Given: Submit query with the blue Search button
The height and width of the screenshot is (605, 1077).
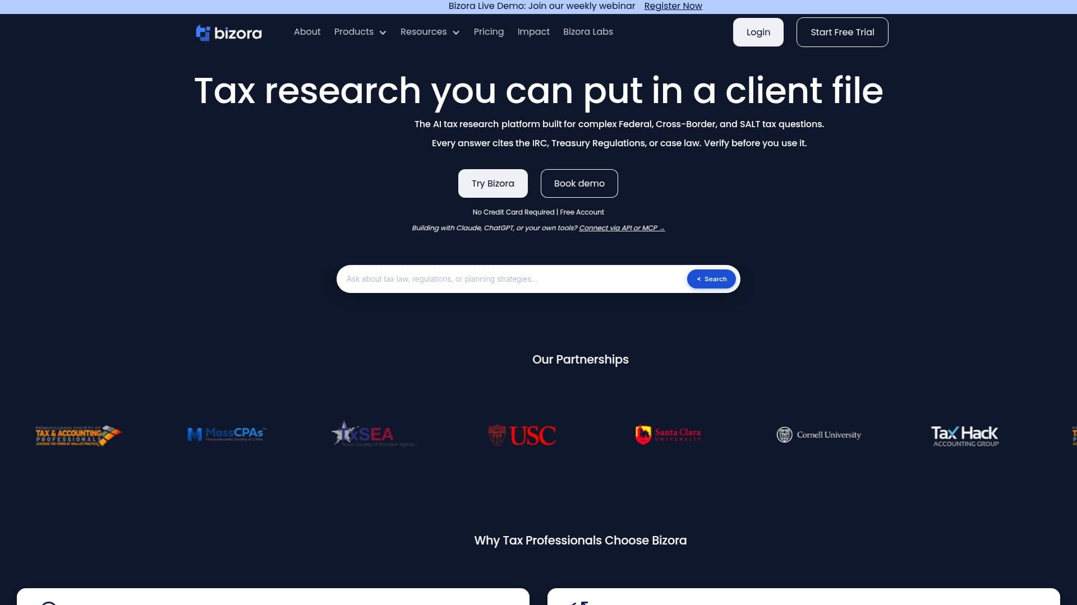Looking at the screenshot, I should [711, 279].
